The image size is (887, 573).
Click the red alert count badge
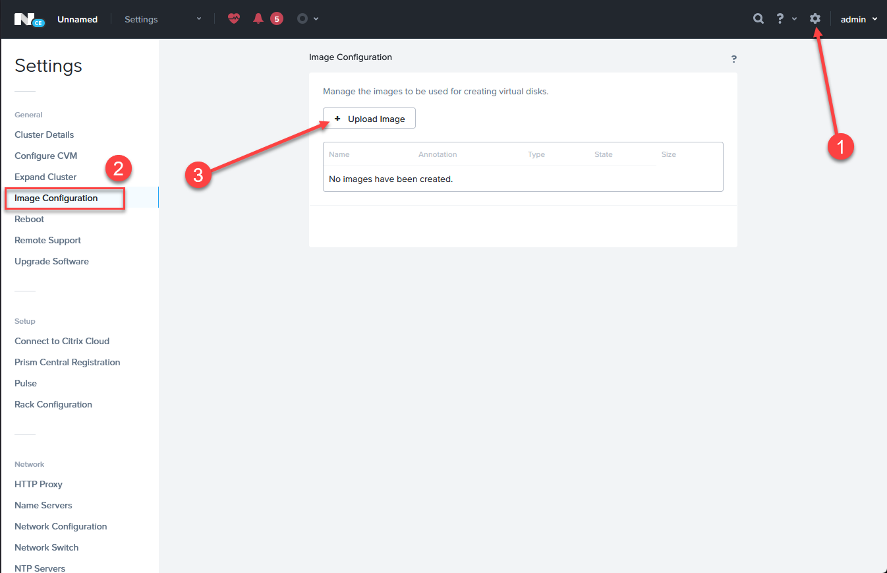coord(277,19)
